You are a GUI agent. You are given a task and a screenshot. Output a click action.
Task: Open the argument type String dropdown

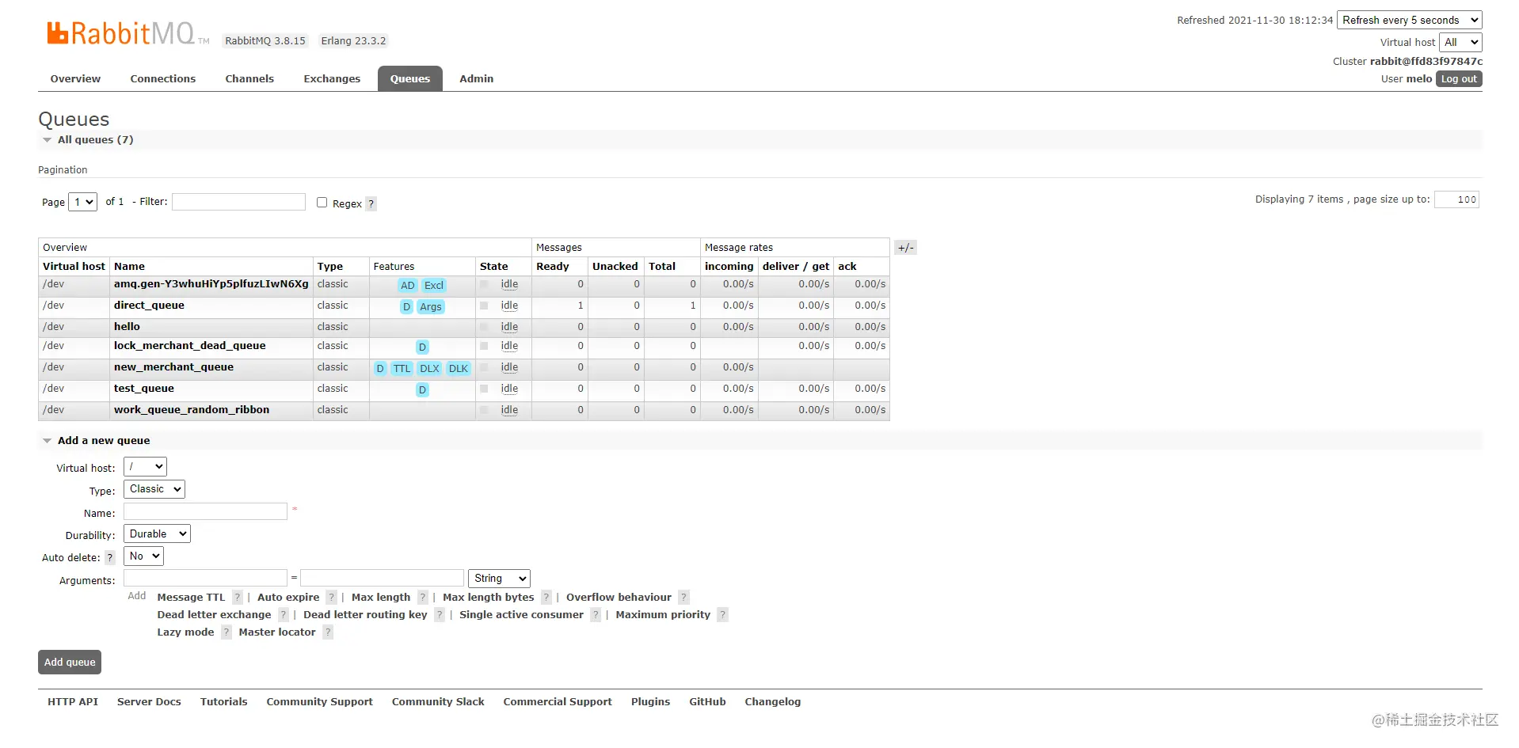coord(499,579)
